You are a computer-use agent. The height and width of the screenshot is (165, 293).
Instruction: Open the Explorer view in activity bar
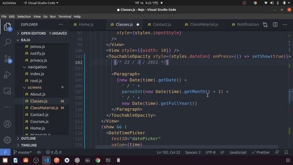(7, 27)
